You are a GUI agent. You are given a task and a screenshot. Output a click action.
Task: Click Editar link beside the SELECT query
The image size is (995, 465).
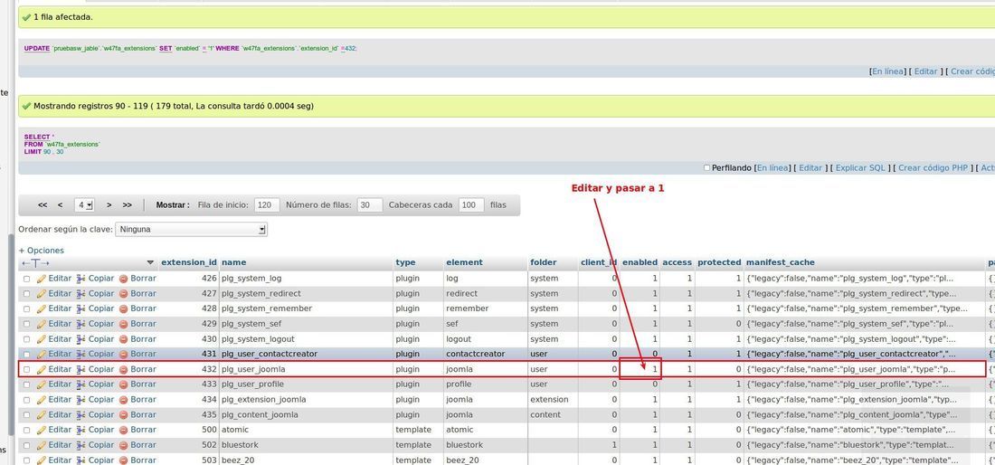point(810,168)
